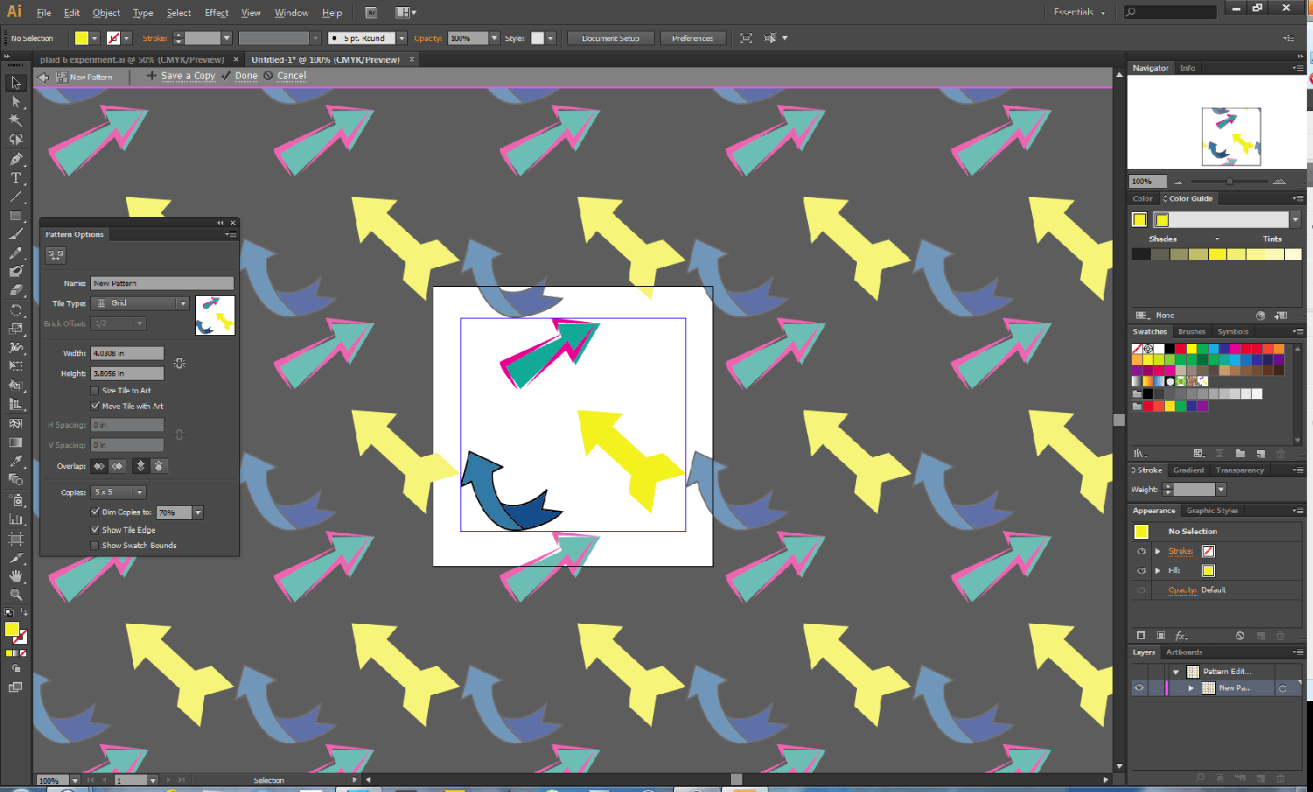The height and width of the screenshot is (792, 1313).
Task: Click Add New Effect fx icon
Action: click(x=1181, y=635)
